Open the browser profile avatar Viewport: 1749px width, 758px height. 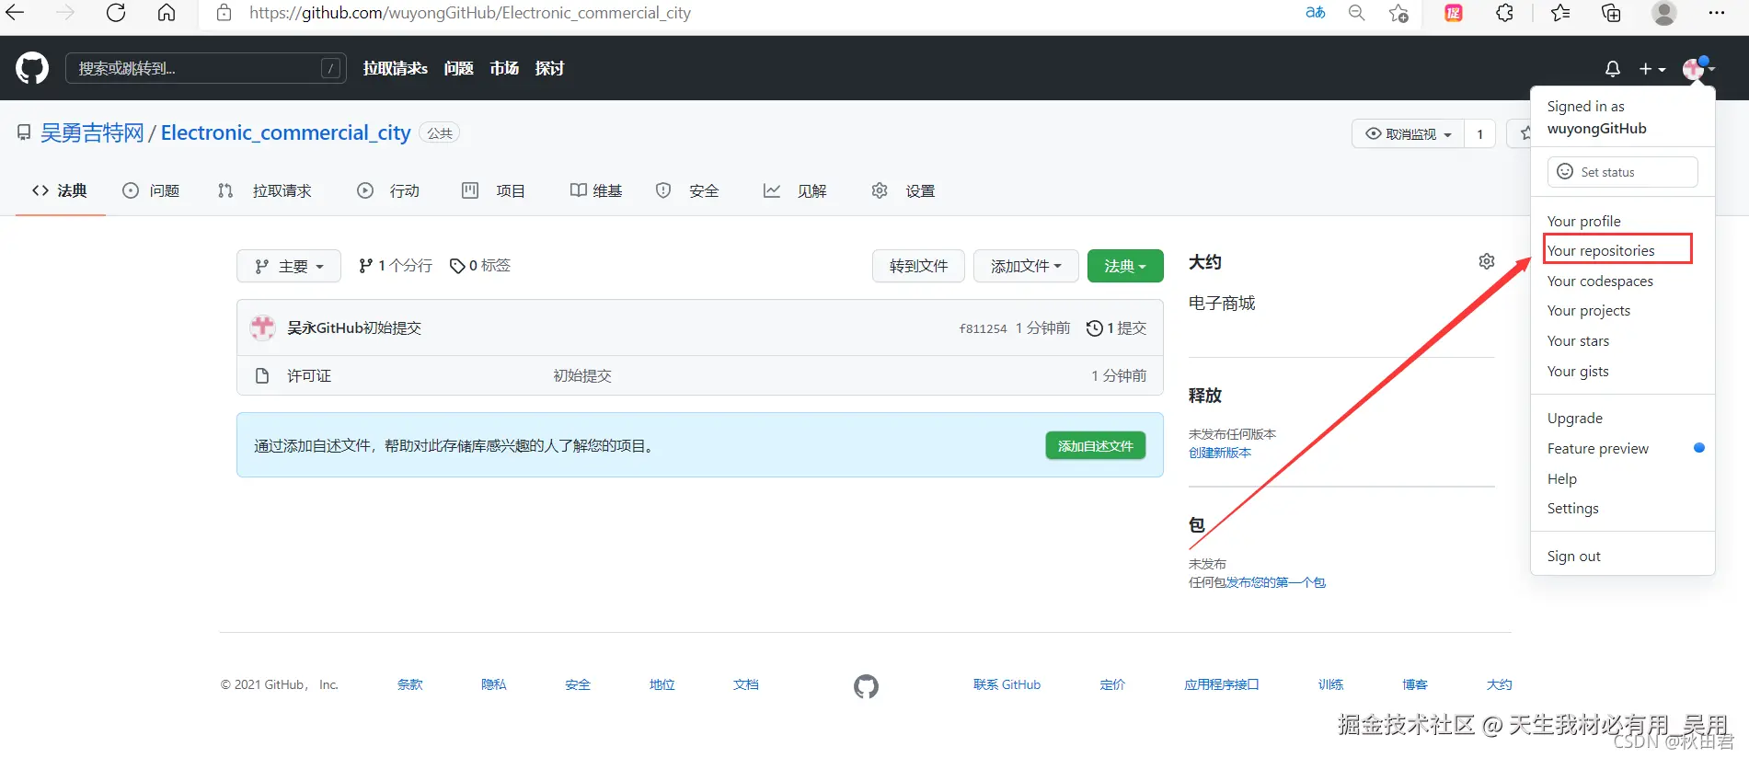pos(1663,13)
